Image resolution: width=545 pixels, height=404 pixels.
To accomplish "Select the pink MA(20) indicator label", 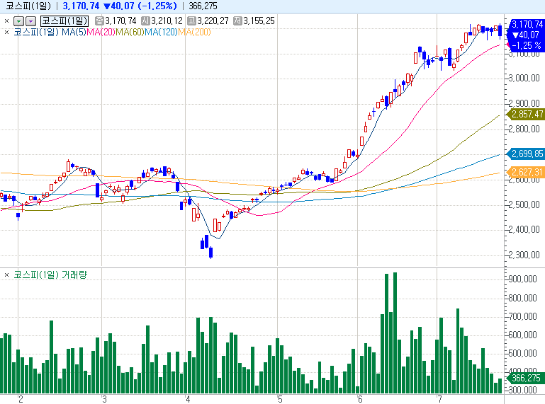I will pyautogui.click(x=100, y=32).
